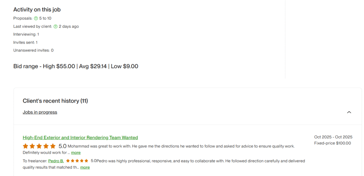The height and width of the screenshot is (176, 364).
Task: Click the last small star in Pedro's rating
Action: pyautogui.click(x=86, y=161)
